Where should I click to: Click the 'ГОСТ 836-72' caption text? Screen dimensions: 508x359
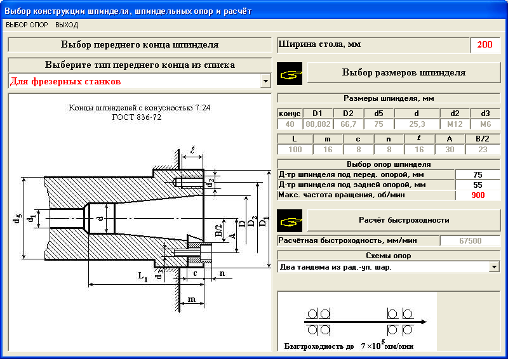click(137, 117)
